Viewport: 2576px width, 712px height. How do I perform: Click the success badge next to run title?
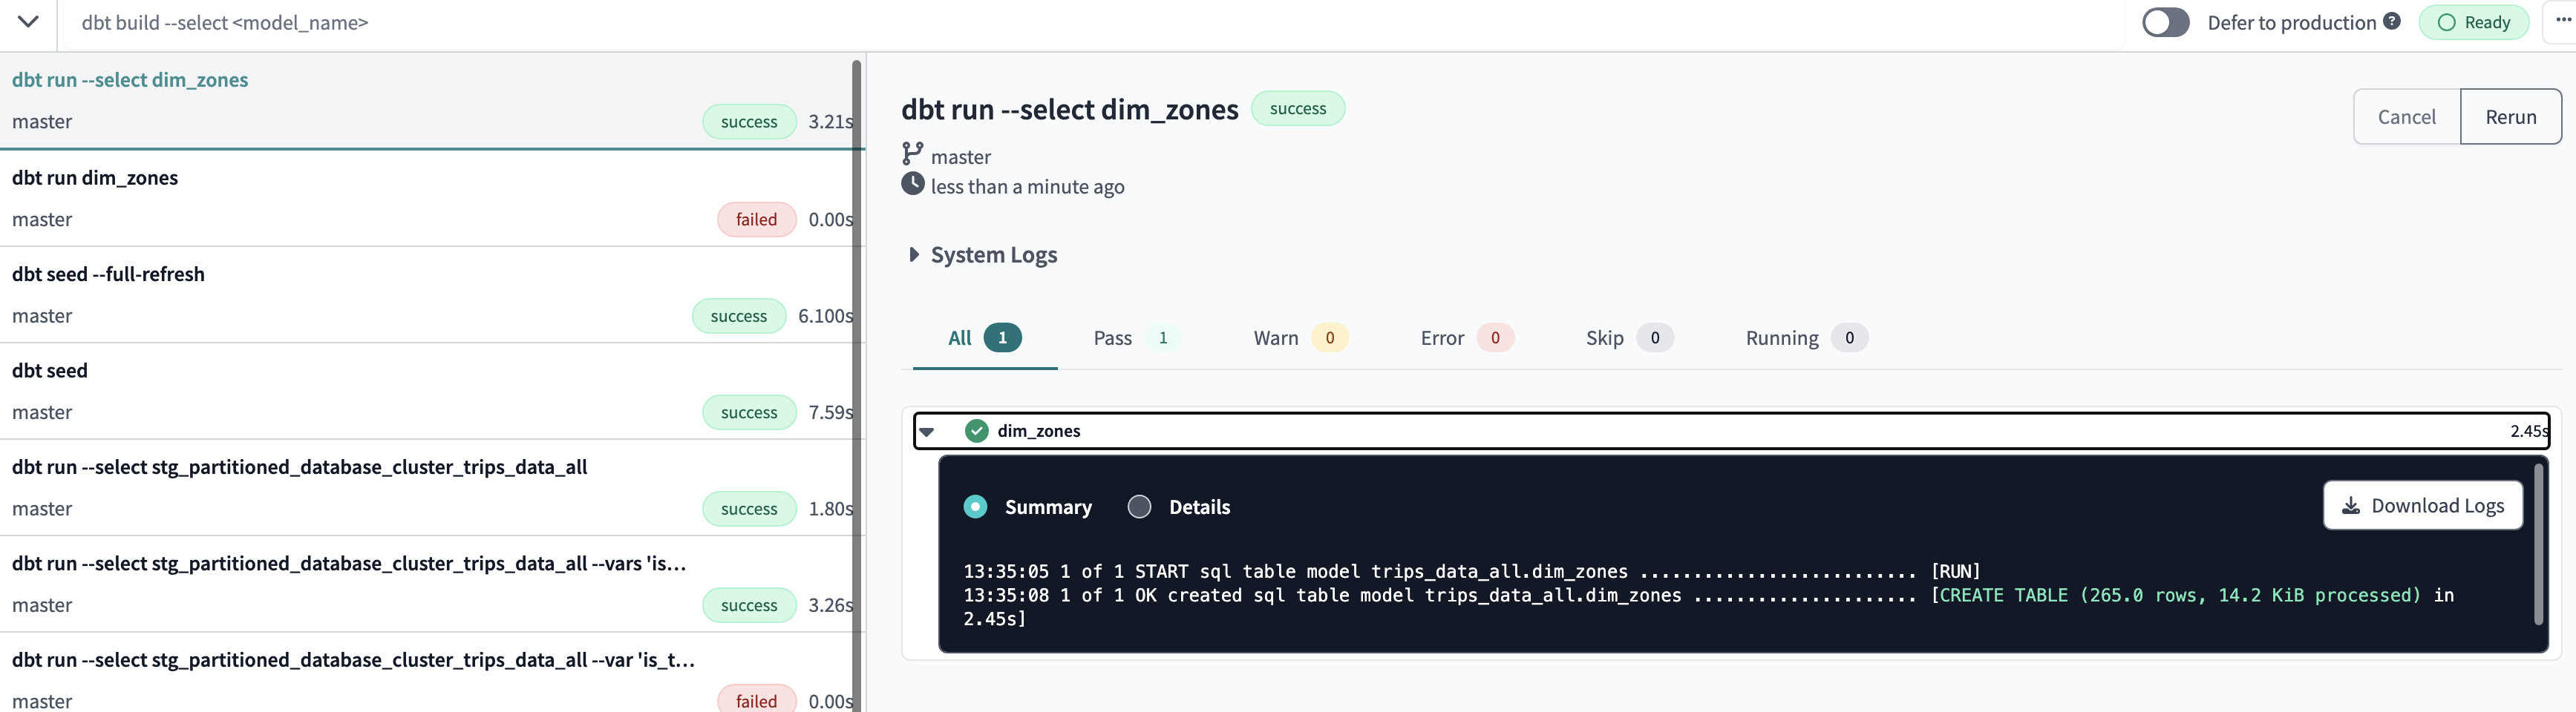[1297, 108]
